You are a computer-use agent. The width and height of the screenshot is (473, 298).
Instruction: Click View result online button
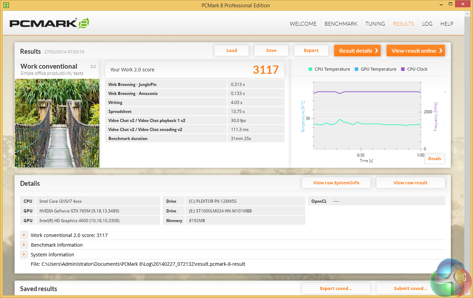pos(416,51)
